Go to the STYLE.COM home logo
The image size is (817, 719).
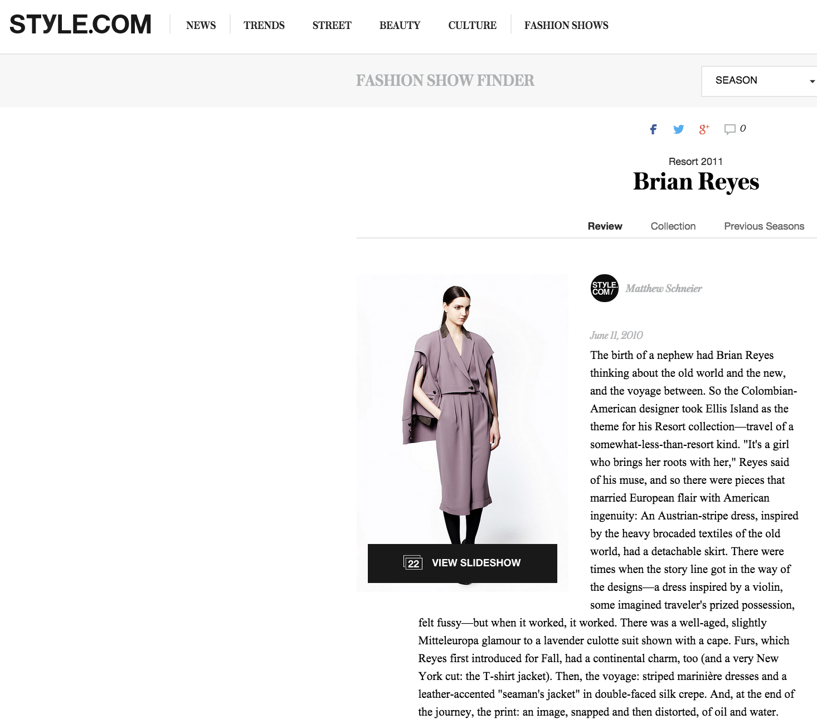[80, 25]
